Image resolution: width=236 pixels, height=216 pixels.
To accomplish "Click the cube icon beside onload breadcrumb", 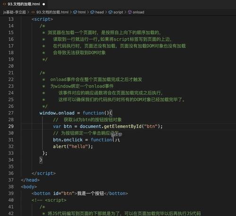I will click(130, 12).
